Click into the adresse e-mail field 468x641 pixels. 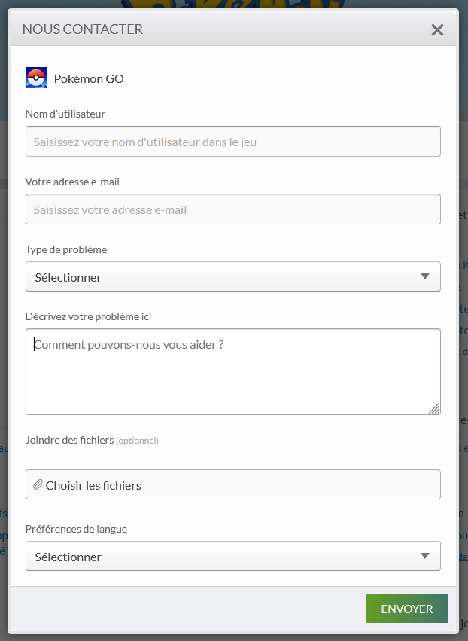click(233, 209)
